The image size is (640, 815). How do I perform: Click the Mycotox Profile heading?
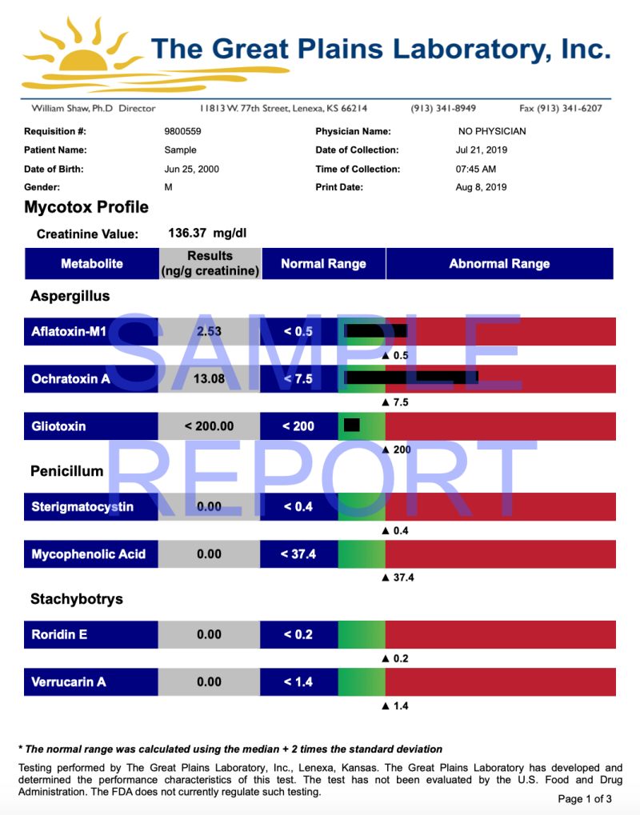pos(86,207)
